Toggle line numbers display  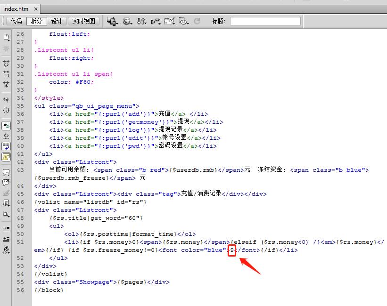click(6, 125)
